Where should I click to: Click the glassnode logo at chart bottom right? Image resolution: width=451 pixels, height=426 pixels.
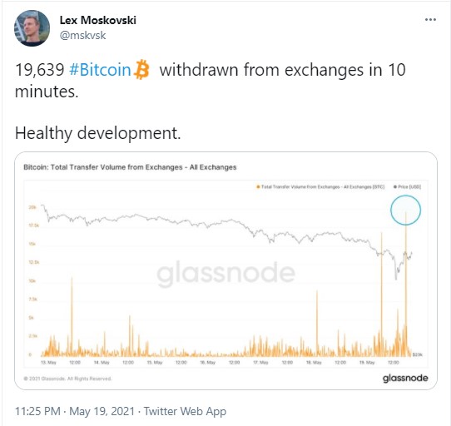click(x=405, y=378)
